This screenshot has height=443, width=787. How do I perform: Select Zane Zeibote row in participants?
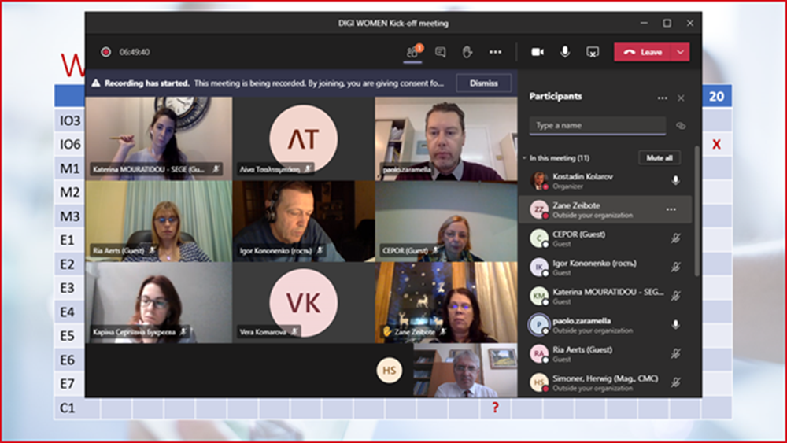point(605,210)
